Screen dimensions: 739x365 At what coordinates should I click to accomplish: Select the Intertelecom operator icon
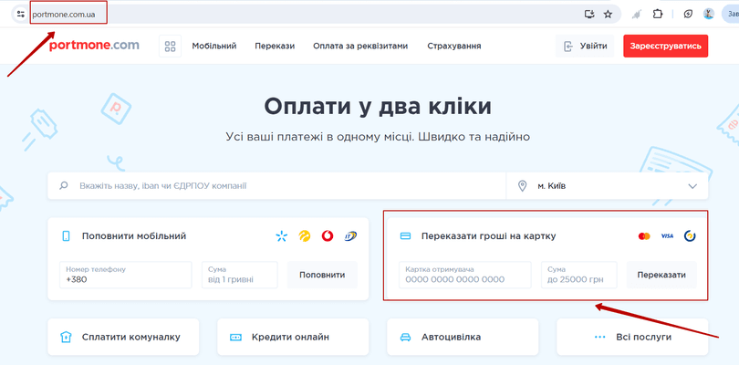[350, 235]
